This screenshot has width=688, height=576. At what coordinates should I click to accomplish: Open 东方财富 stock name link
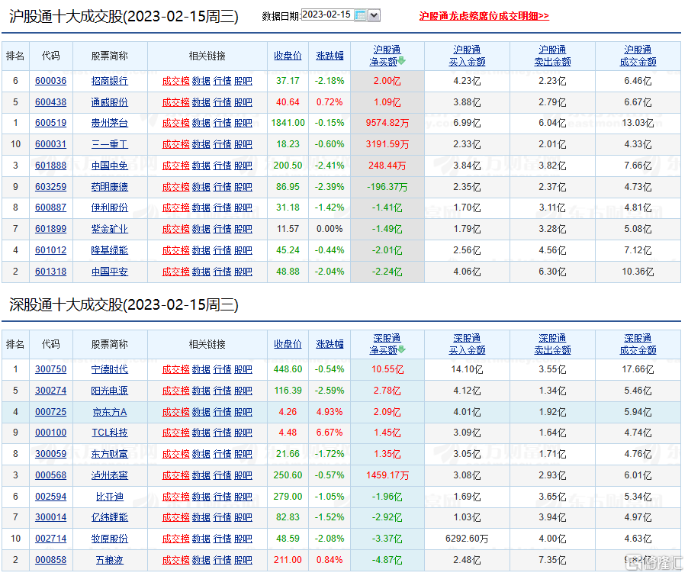(x=110, y=454)
